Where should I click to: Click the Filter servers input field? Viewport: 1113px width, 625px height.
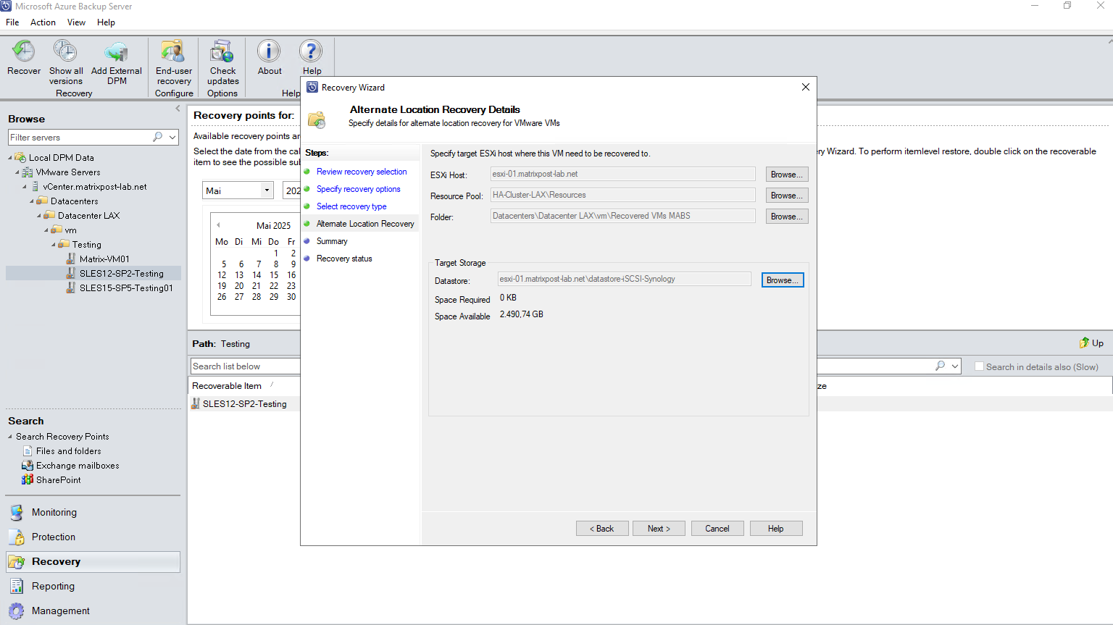pyautogui.click(x=80, y=137)
